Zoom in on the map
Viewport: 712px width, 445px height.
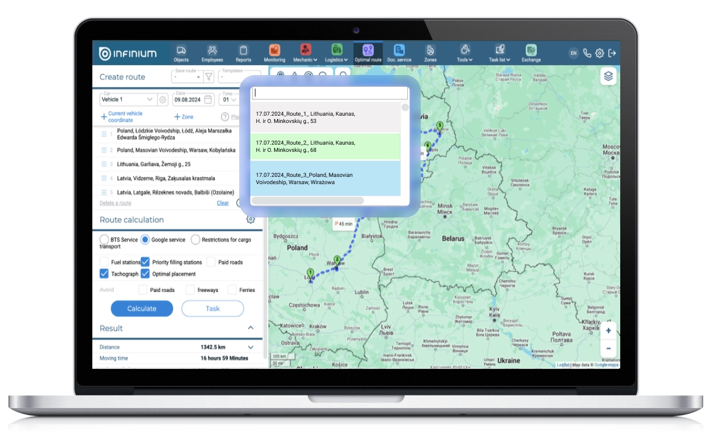tap(608, 330)
